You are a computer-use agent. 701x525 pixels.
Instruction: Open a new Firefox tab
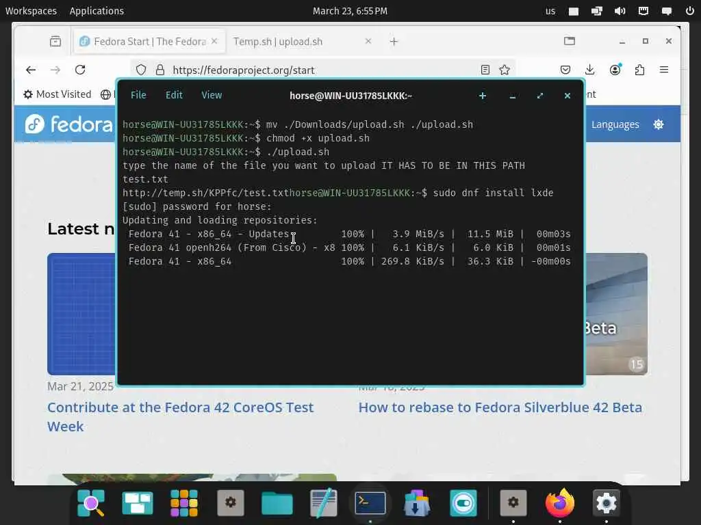coord(394,42)
